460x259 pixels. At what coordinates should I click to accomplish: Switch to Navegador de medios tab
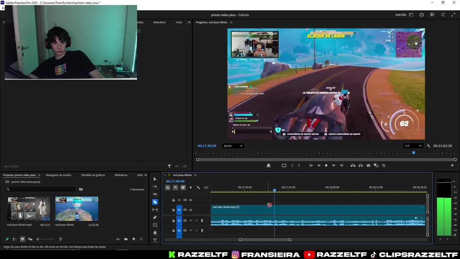coord(59,175)
